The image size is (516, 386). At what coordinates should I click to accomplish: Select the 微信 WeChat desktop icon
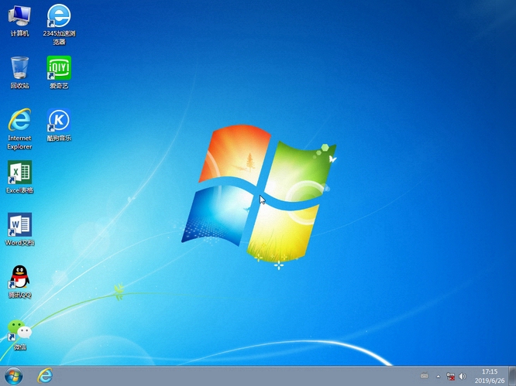pos(19,330)
